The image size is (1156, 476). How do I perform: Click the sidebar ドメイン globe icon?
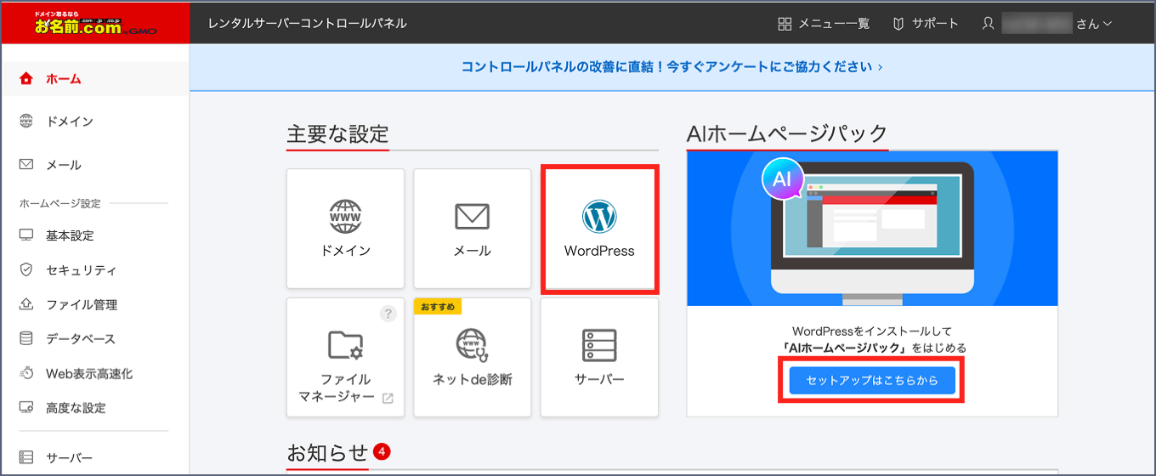pos(25,122)
